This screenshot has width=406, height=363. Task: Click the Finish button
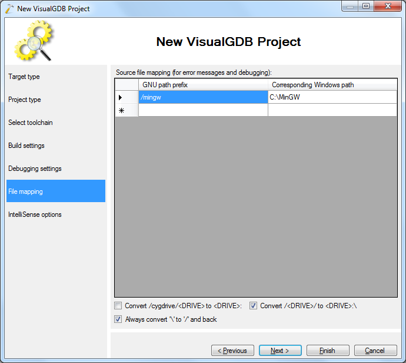(x=328, y=351)
